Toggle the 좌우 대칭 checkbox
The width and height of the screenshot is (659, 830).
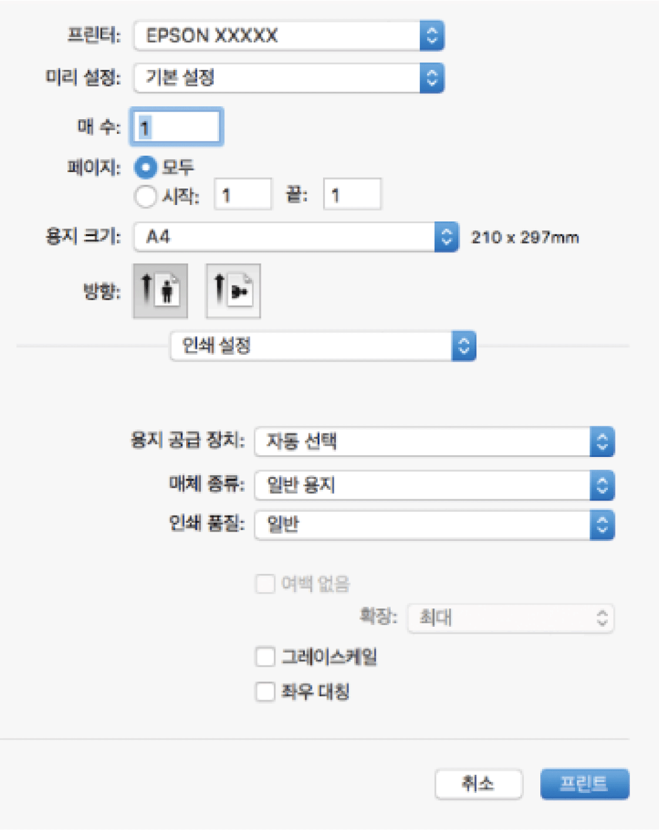[x=265, y=691]
